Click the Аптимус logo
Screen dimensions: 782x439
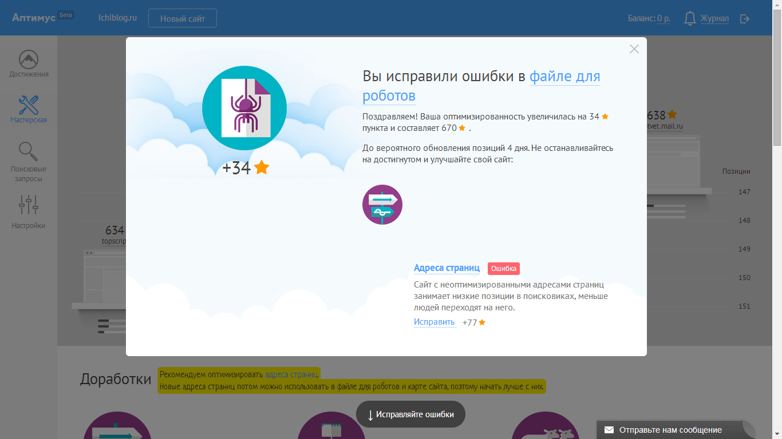coord(34,18)
